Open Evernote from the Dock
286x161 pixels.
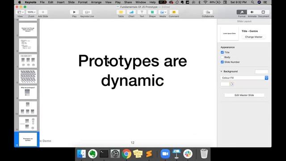pos(93,154)
